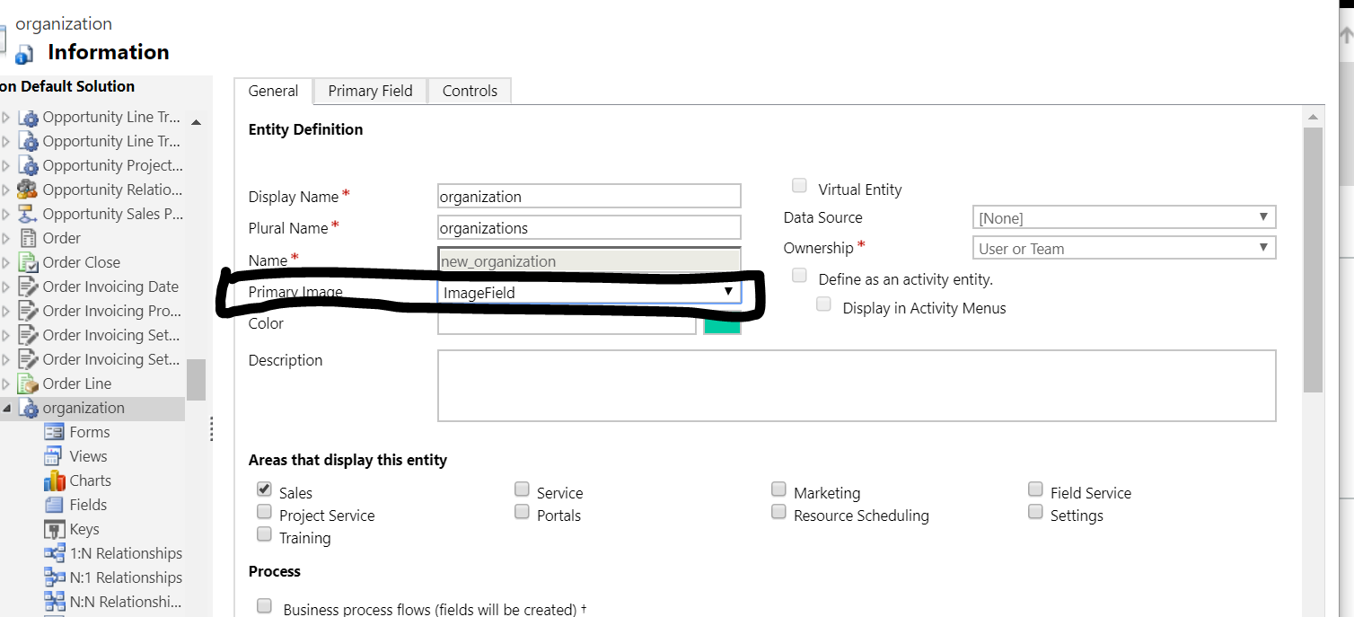1354x617 pixels.
Task: Click the Fields icon in sidebar
Action: click(54, 505)
